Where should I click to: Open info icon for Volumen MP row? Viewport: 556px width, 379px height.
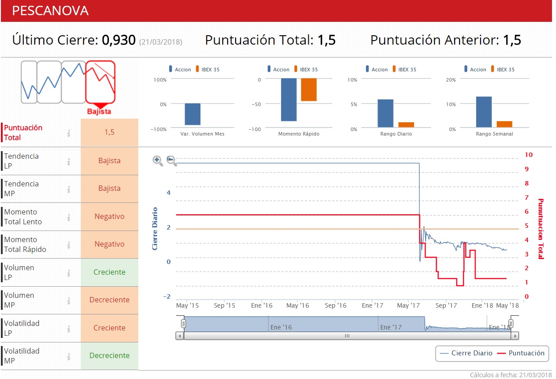point(69,301)
